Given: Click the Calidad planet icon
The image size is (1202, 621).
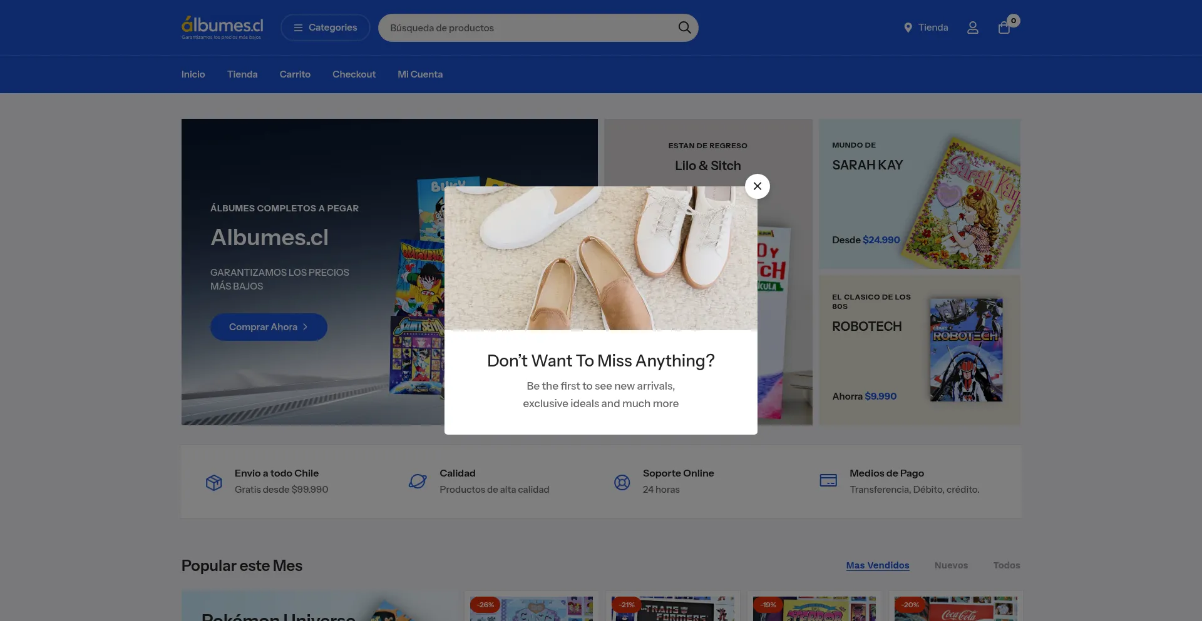Looking at the screenshot, I should (418, 482).
